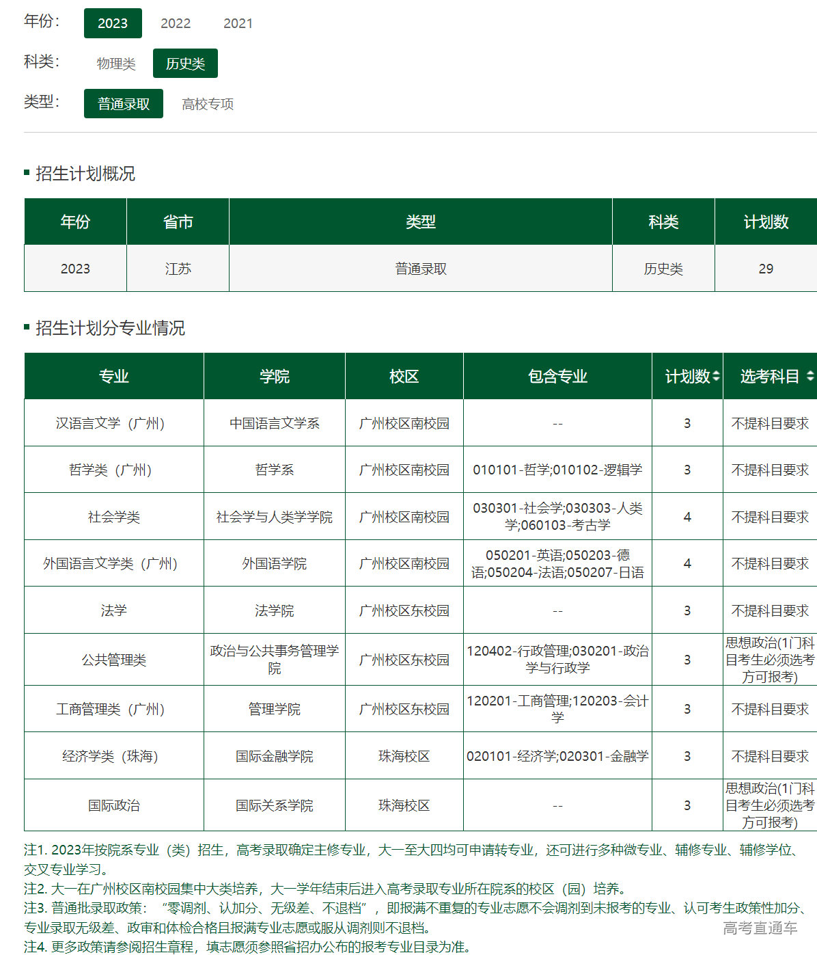Image resolution: width=817 pixels, height=955 pixels.
Task: Click the 国际政治 major row
Action: (113, 805)
